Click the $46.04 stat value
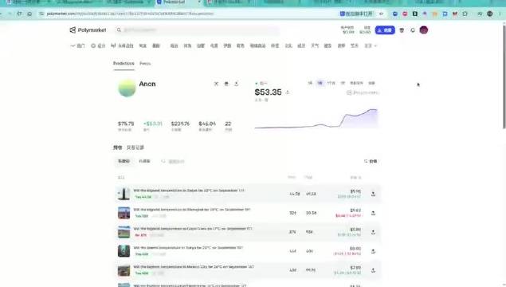Image resolution: width=506 pixels, height=287 pixels. tap(207, 124)
